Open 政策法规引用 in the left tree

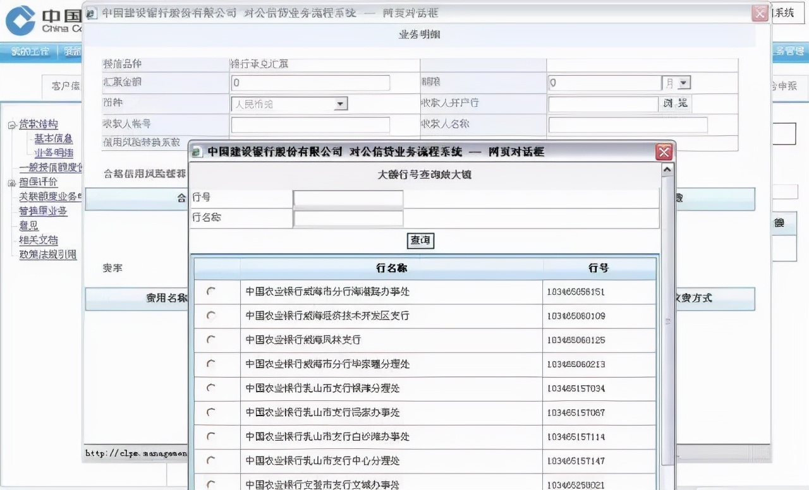(x=48, y=254)
